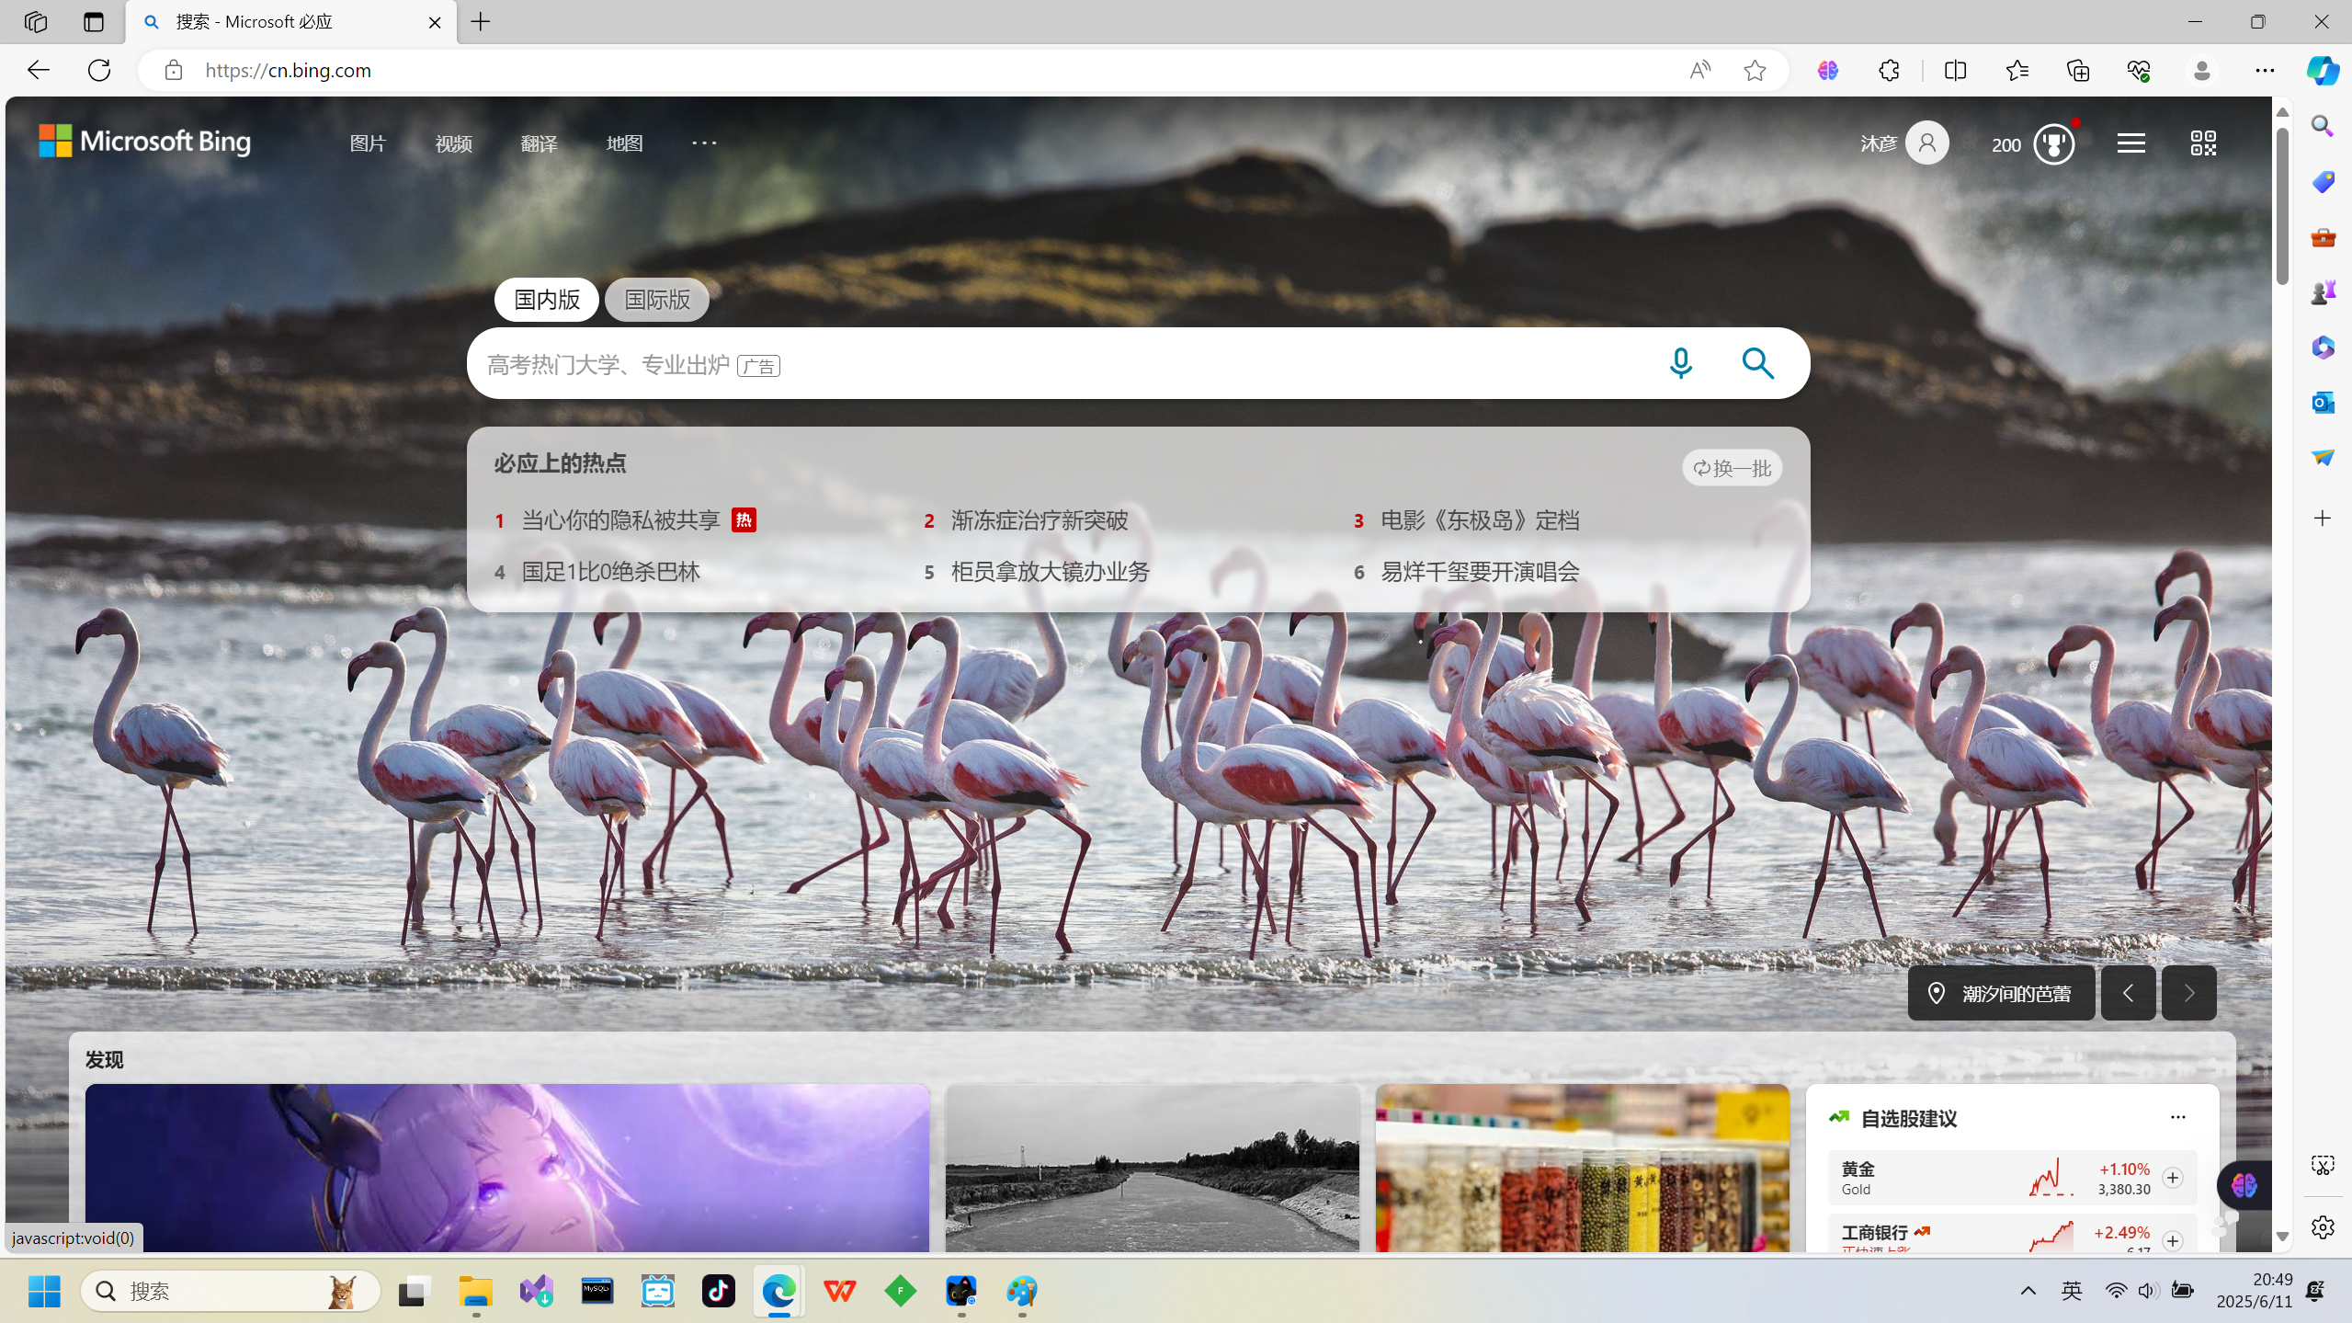Switch to 国际版 search mode
This screenshot has width=2352, height=1323.
coord(657,300)
